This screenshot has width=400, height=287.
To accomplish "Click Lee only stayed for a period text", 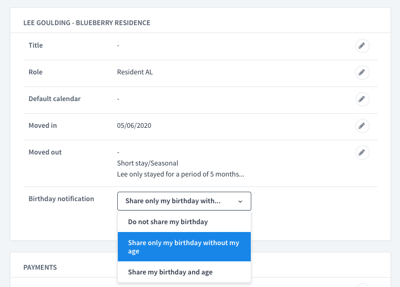I will coord(180,174).
